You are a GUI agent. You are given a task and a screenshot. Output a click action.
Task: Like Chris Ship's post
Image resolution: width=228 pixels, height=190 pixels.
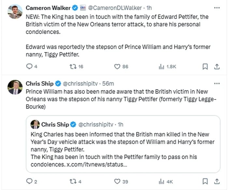pos(117,181)
